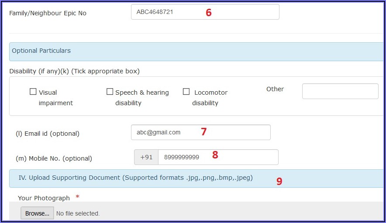This screenshot has width=386, height=223.
Task: Click the Mobile No. (optional) label
Action: pos(54,158)
